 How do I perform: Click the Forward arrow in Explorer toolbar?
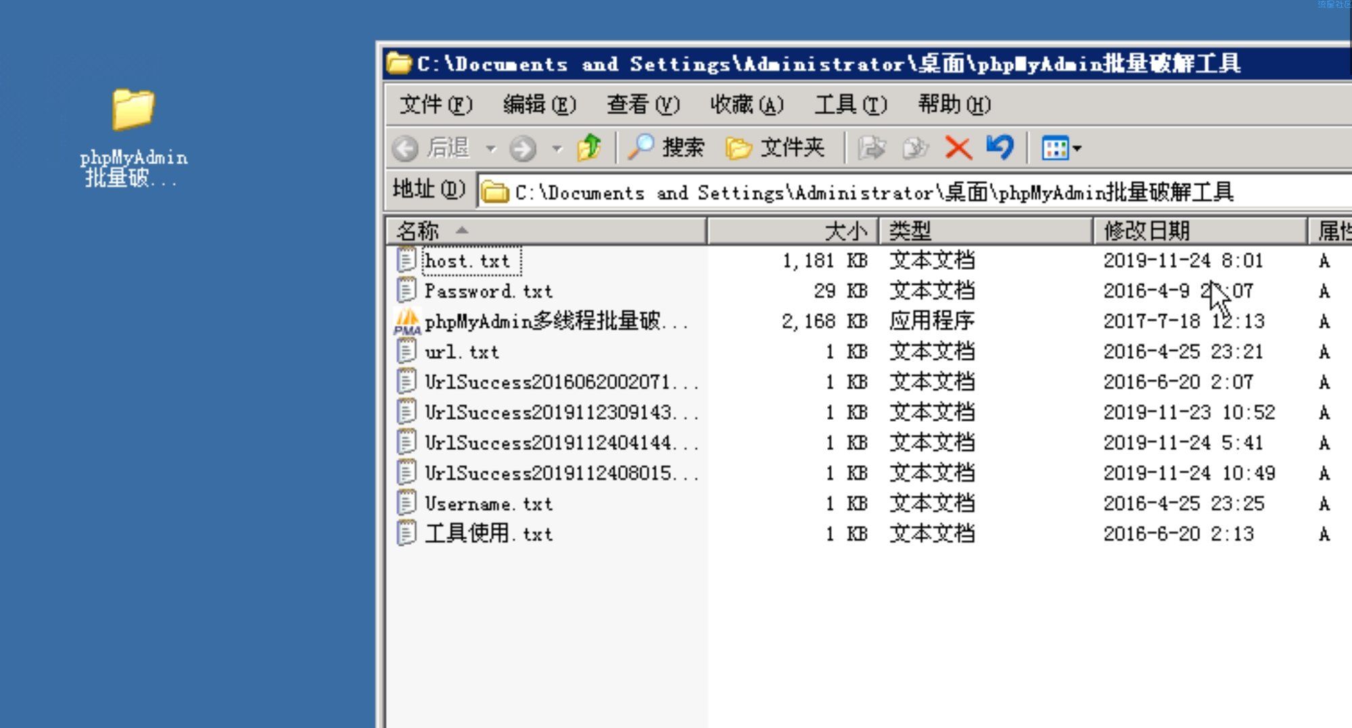click(522, 148)
